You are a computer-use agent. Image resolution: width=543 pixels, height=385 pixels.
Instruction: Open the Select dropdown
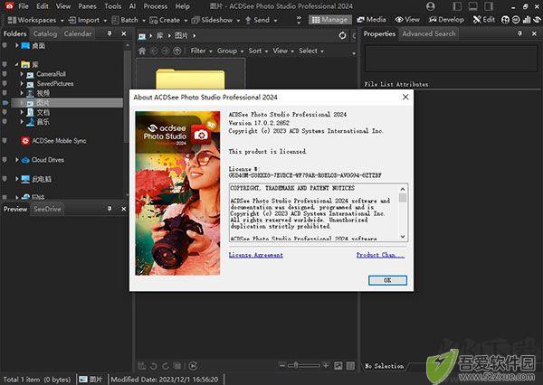tap(311, 51)
